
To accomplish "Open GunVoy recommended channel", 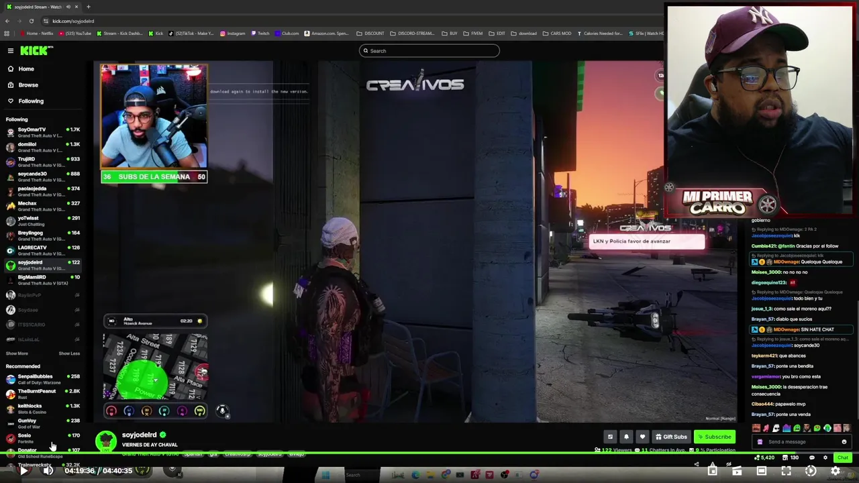I will [x=43, y=423].
